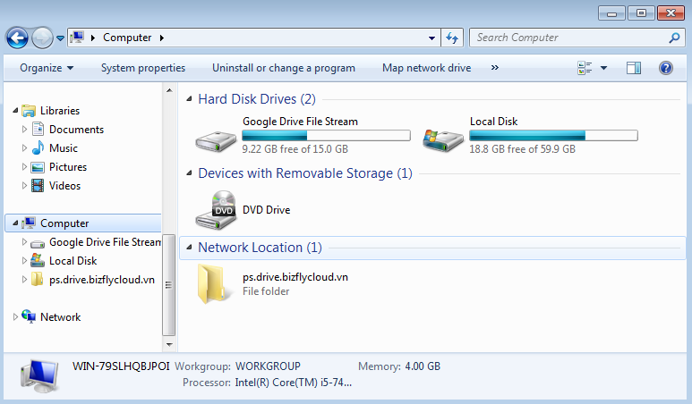Click computer icon in details pane
The width and height of the screenshot is (692, 404).
click(x=39, y=376)
